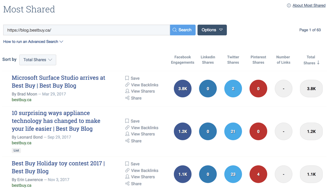Screen dimensions: 331x190
Task: Click the View Sharers person icon for appliance technology article
Action: 127,134
